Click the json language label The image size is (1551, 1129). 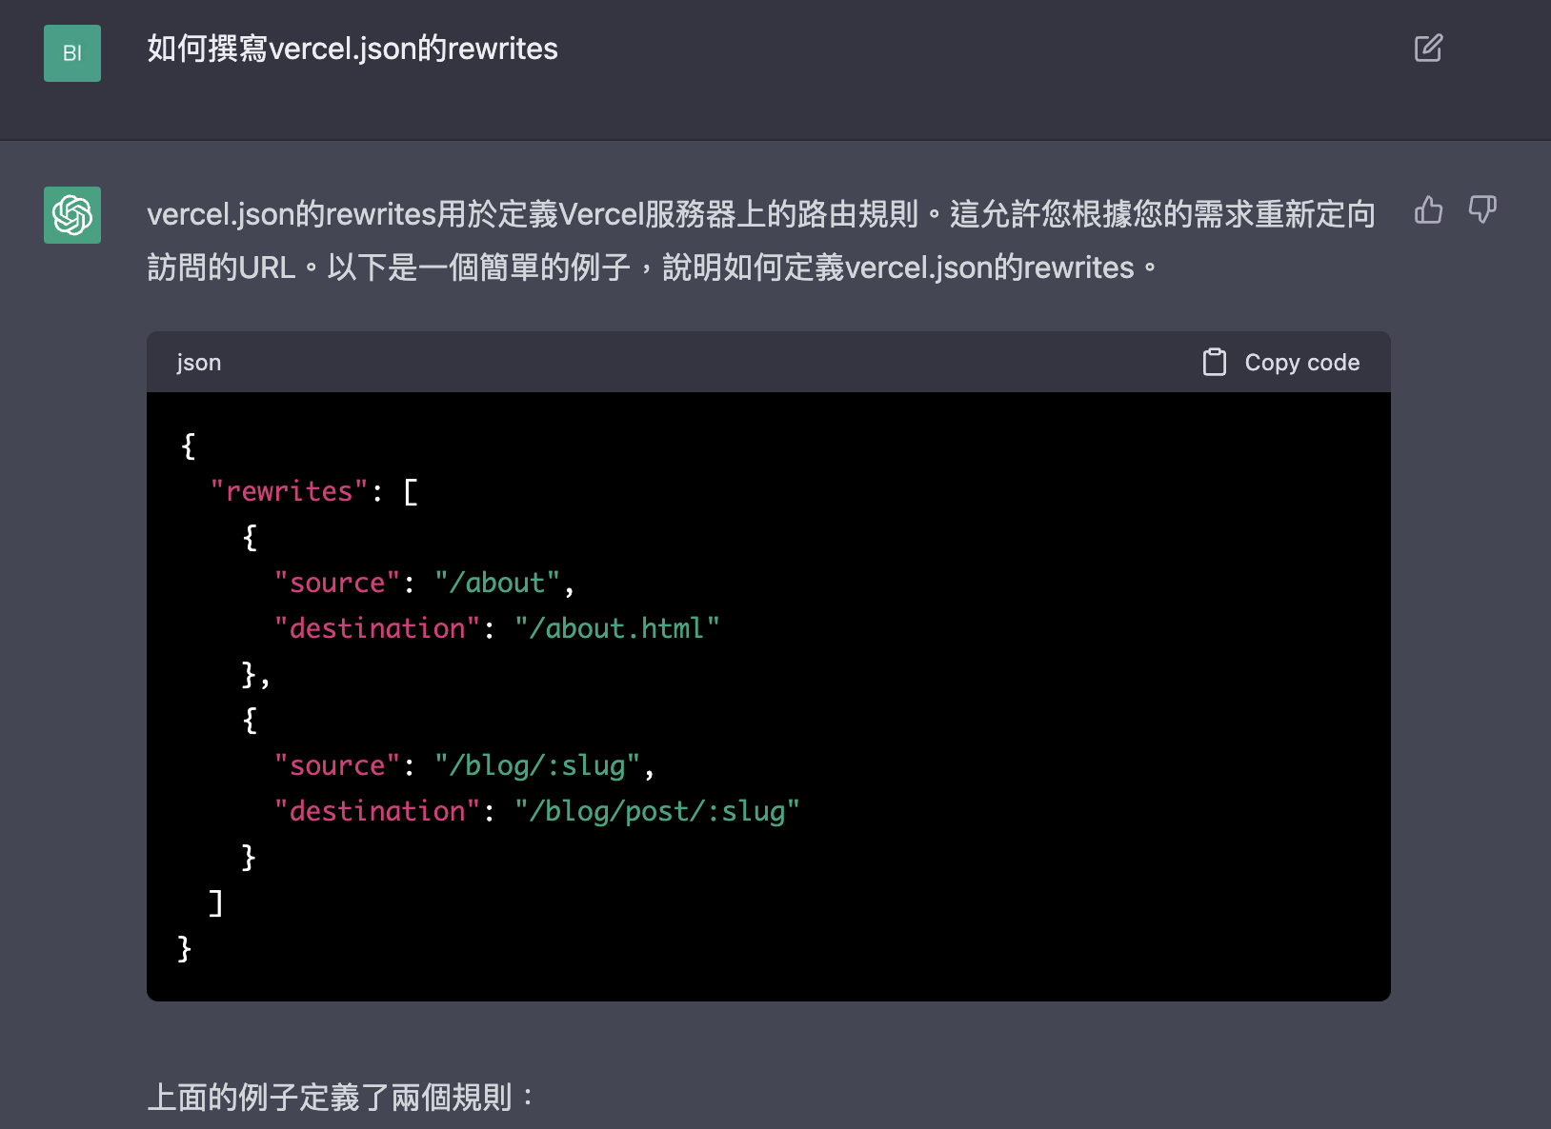198,363
